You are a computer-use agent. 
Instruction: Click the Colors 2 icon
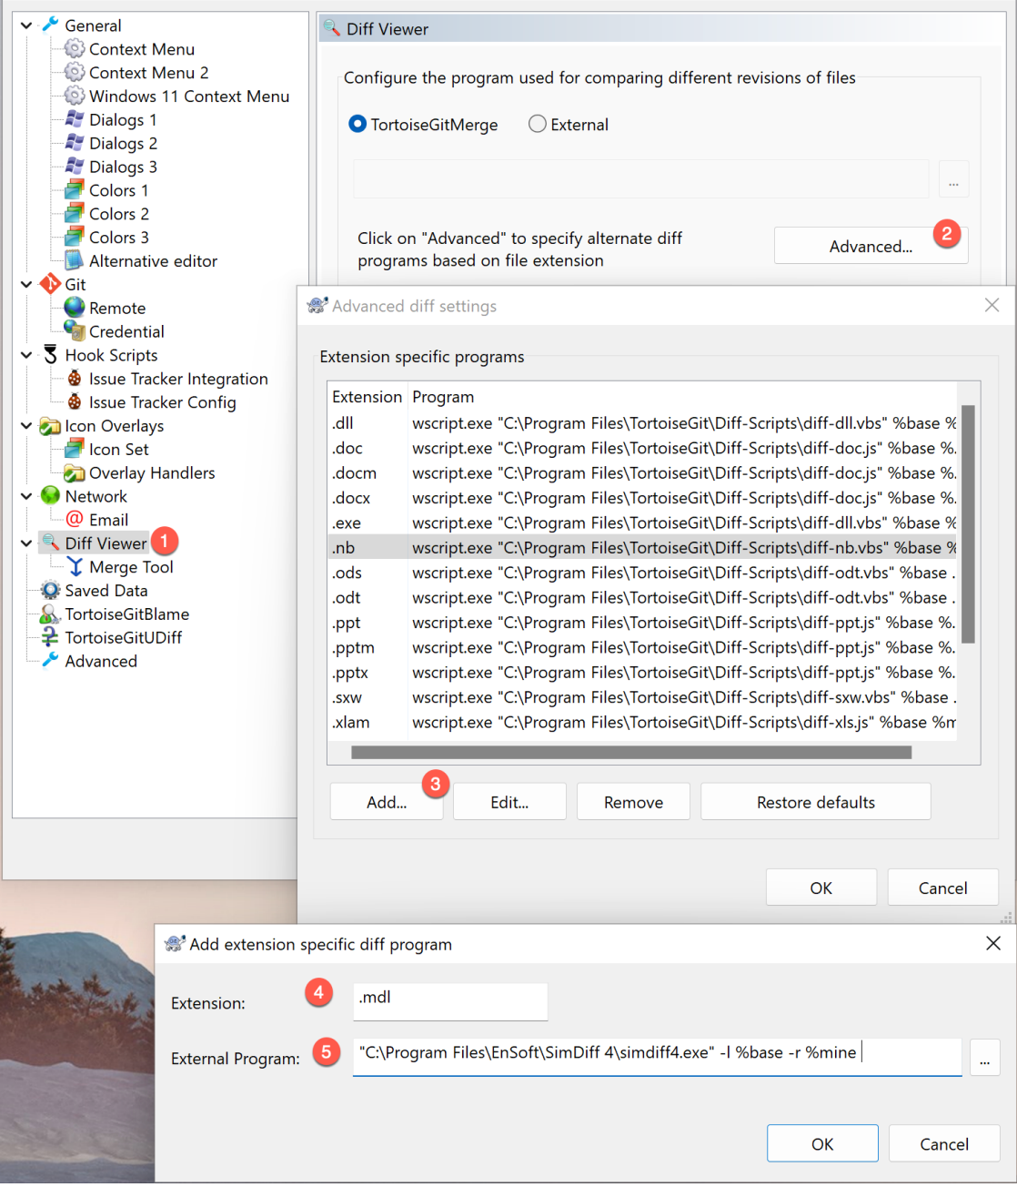75,213
